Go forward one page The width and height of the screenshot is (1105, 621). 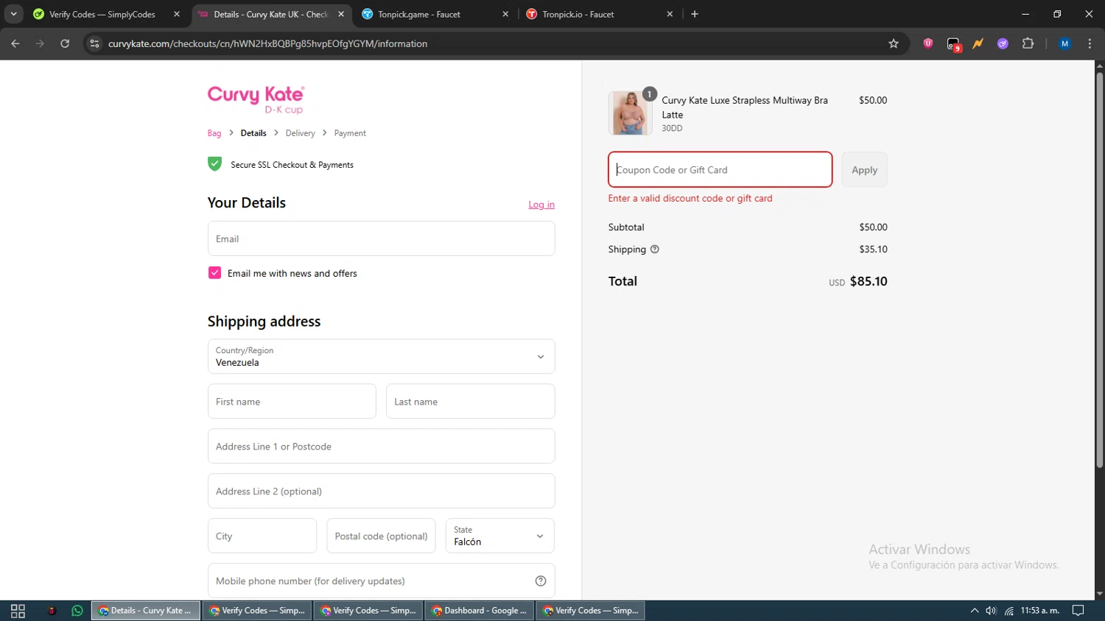pos(40,43)
